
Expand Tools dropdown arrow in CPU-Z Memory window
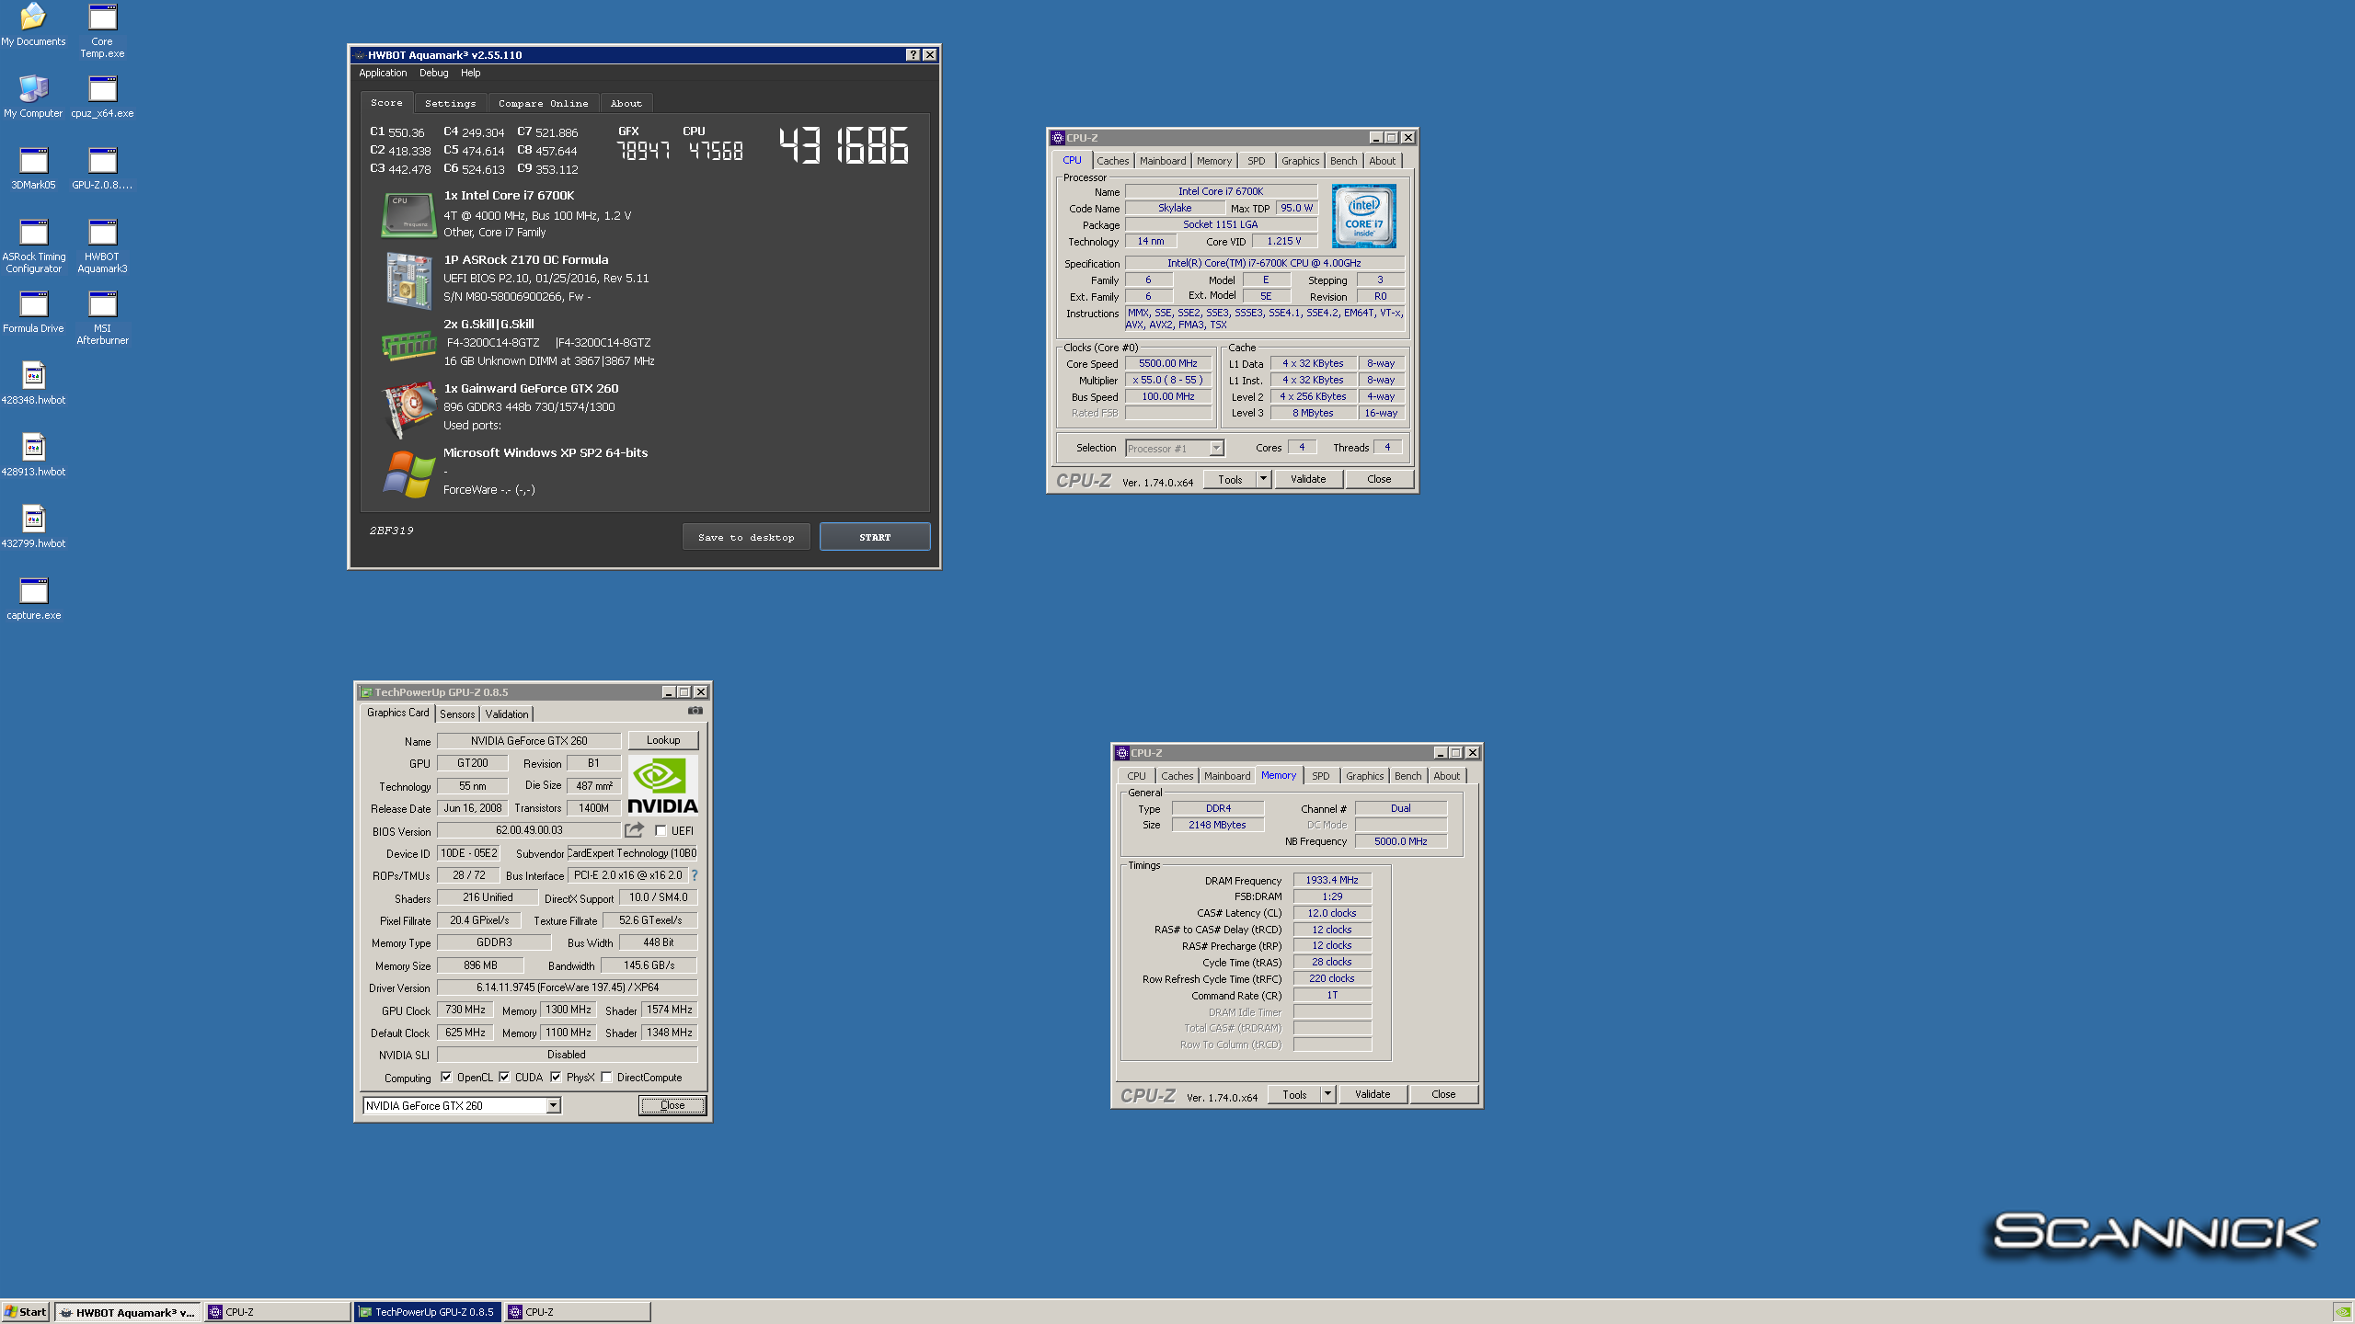pyautogui.click(x=1327, y=1094)
